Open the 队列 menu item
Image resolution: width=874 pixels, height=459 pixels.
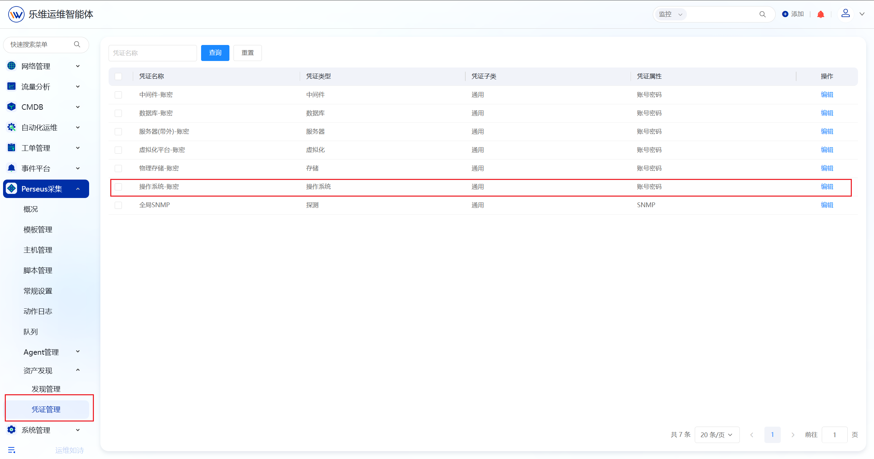click(30, 332)
